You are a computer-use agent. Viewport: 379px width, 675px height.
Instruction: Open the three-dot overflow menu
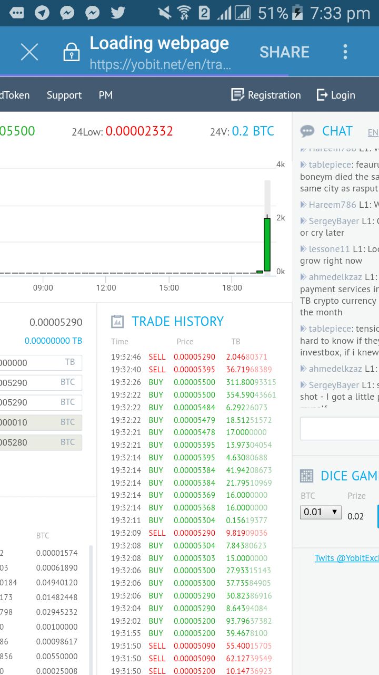coord(345,52)
